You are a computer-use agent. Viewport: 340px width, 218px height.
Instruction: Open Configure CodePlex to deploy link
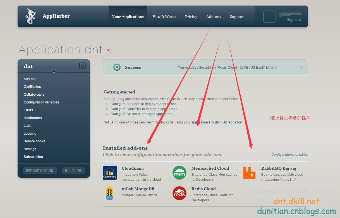(x=144, y=109)
